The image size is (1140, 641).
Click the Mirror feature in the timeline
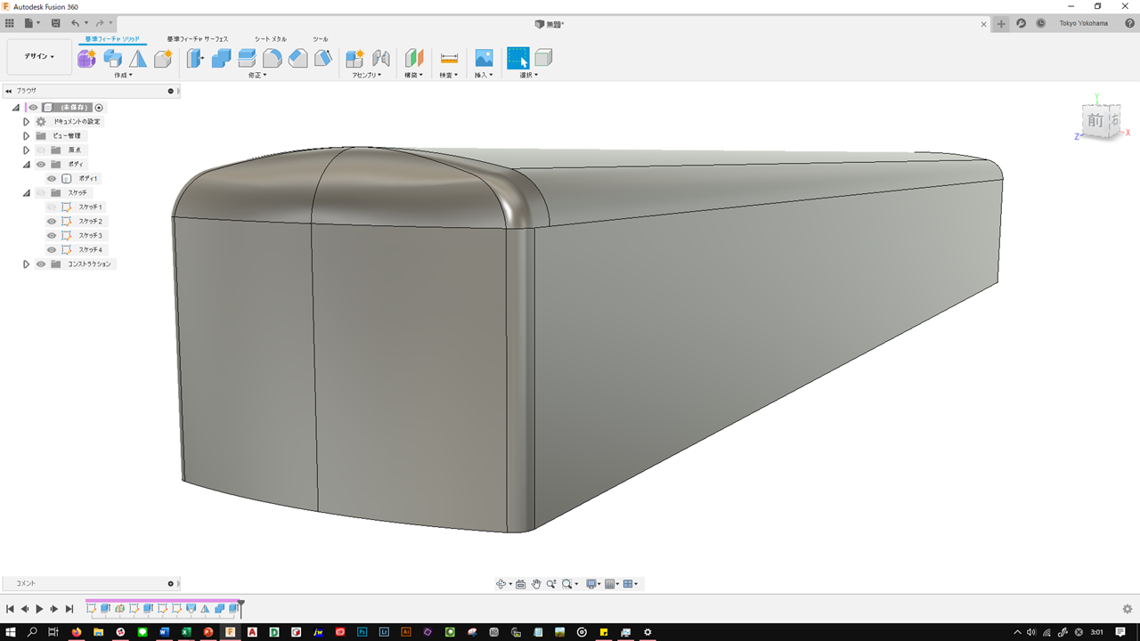click(205, 609)
